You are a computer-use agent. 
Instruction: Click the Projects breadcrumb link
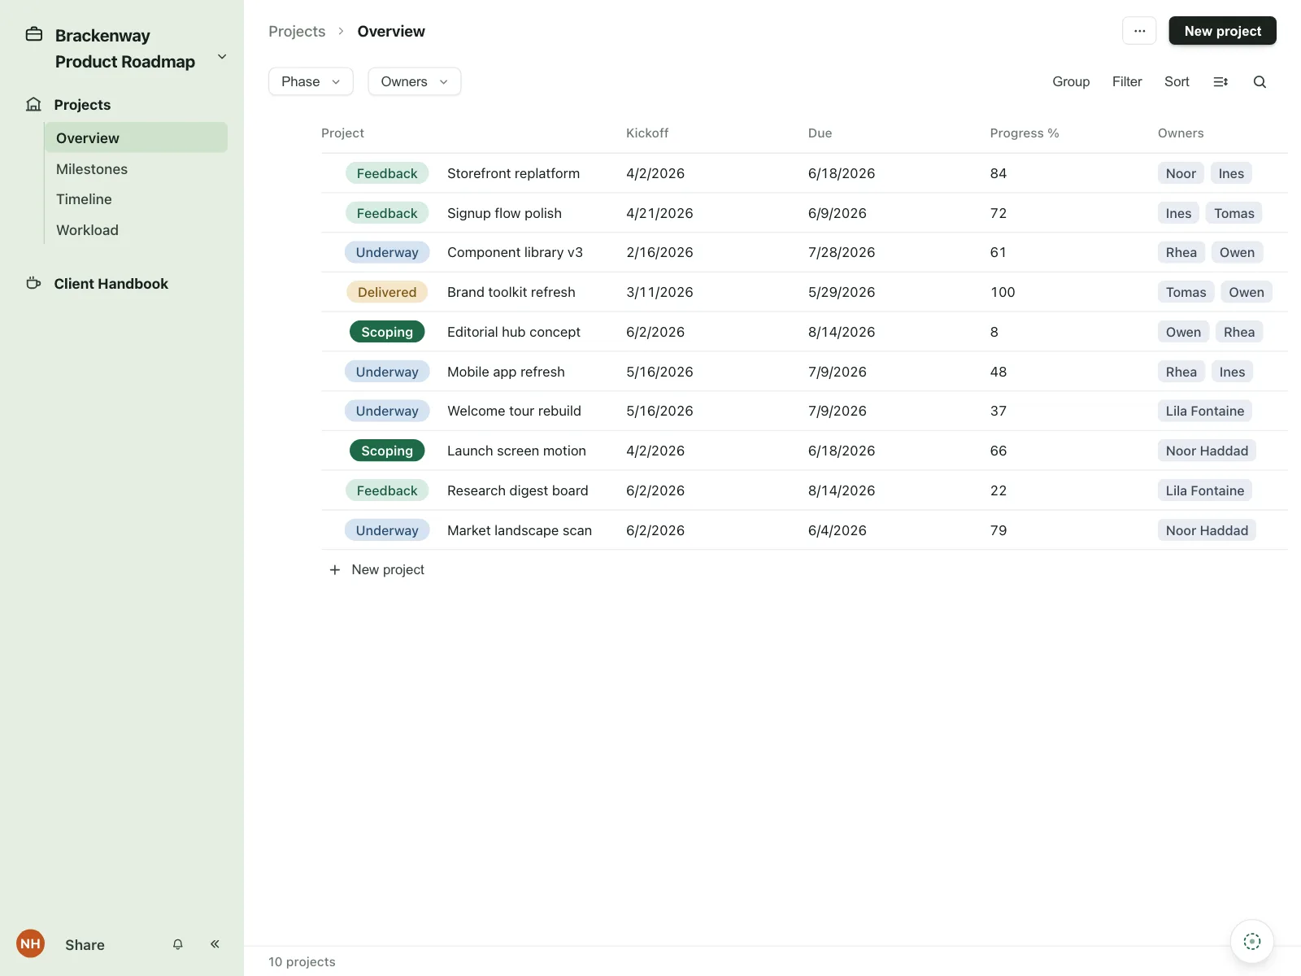click(x=297, y=31)
